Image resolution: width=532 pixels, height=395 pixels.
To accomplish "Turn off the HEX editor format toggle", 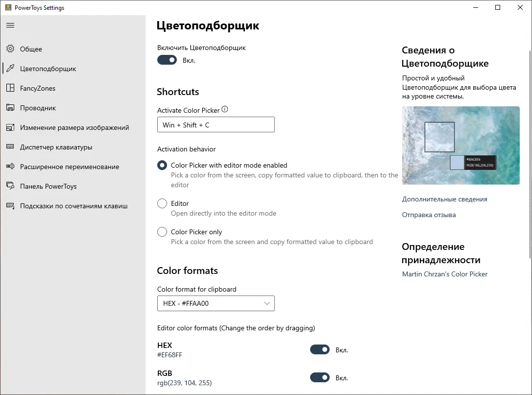I will [319, 350].
